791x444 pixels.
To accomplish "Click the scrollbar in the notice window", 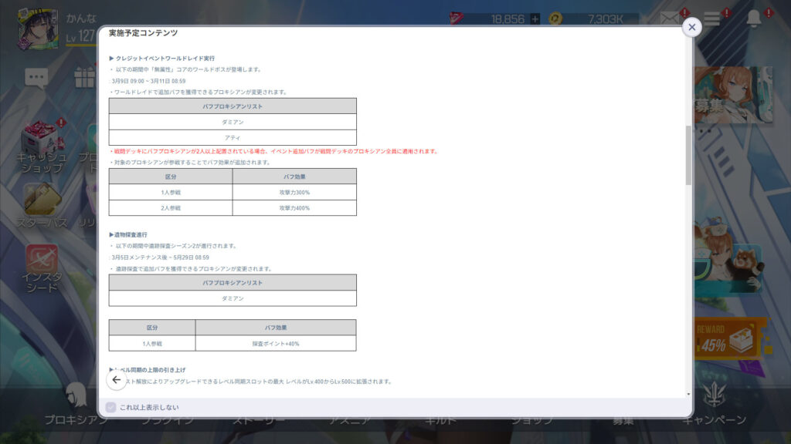I will click(688, 154).
